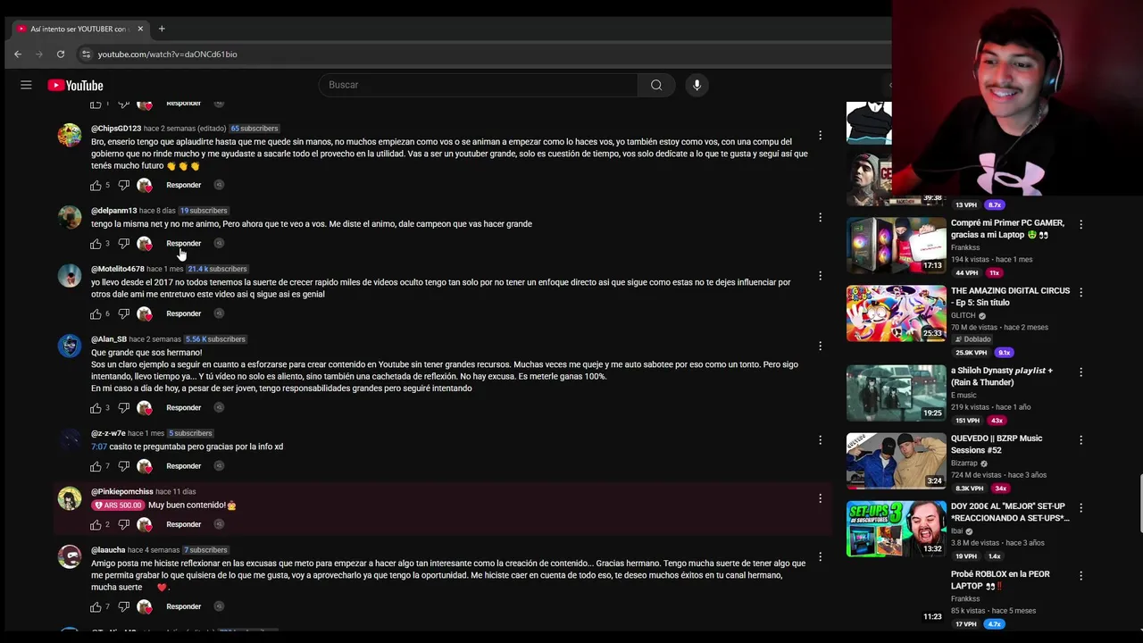Dislike the comment by @Pinkiepomchiss
This screenshot has width=1143, height=643.
tap(124, 524)
